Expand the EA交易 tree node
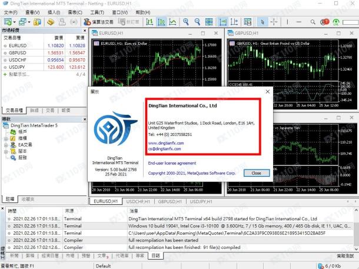This screenshot has width=359, height=269. [x=6, y=145]
